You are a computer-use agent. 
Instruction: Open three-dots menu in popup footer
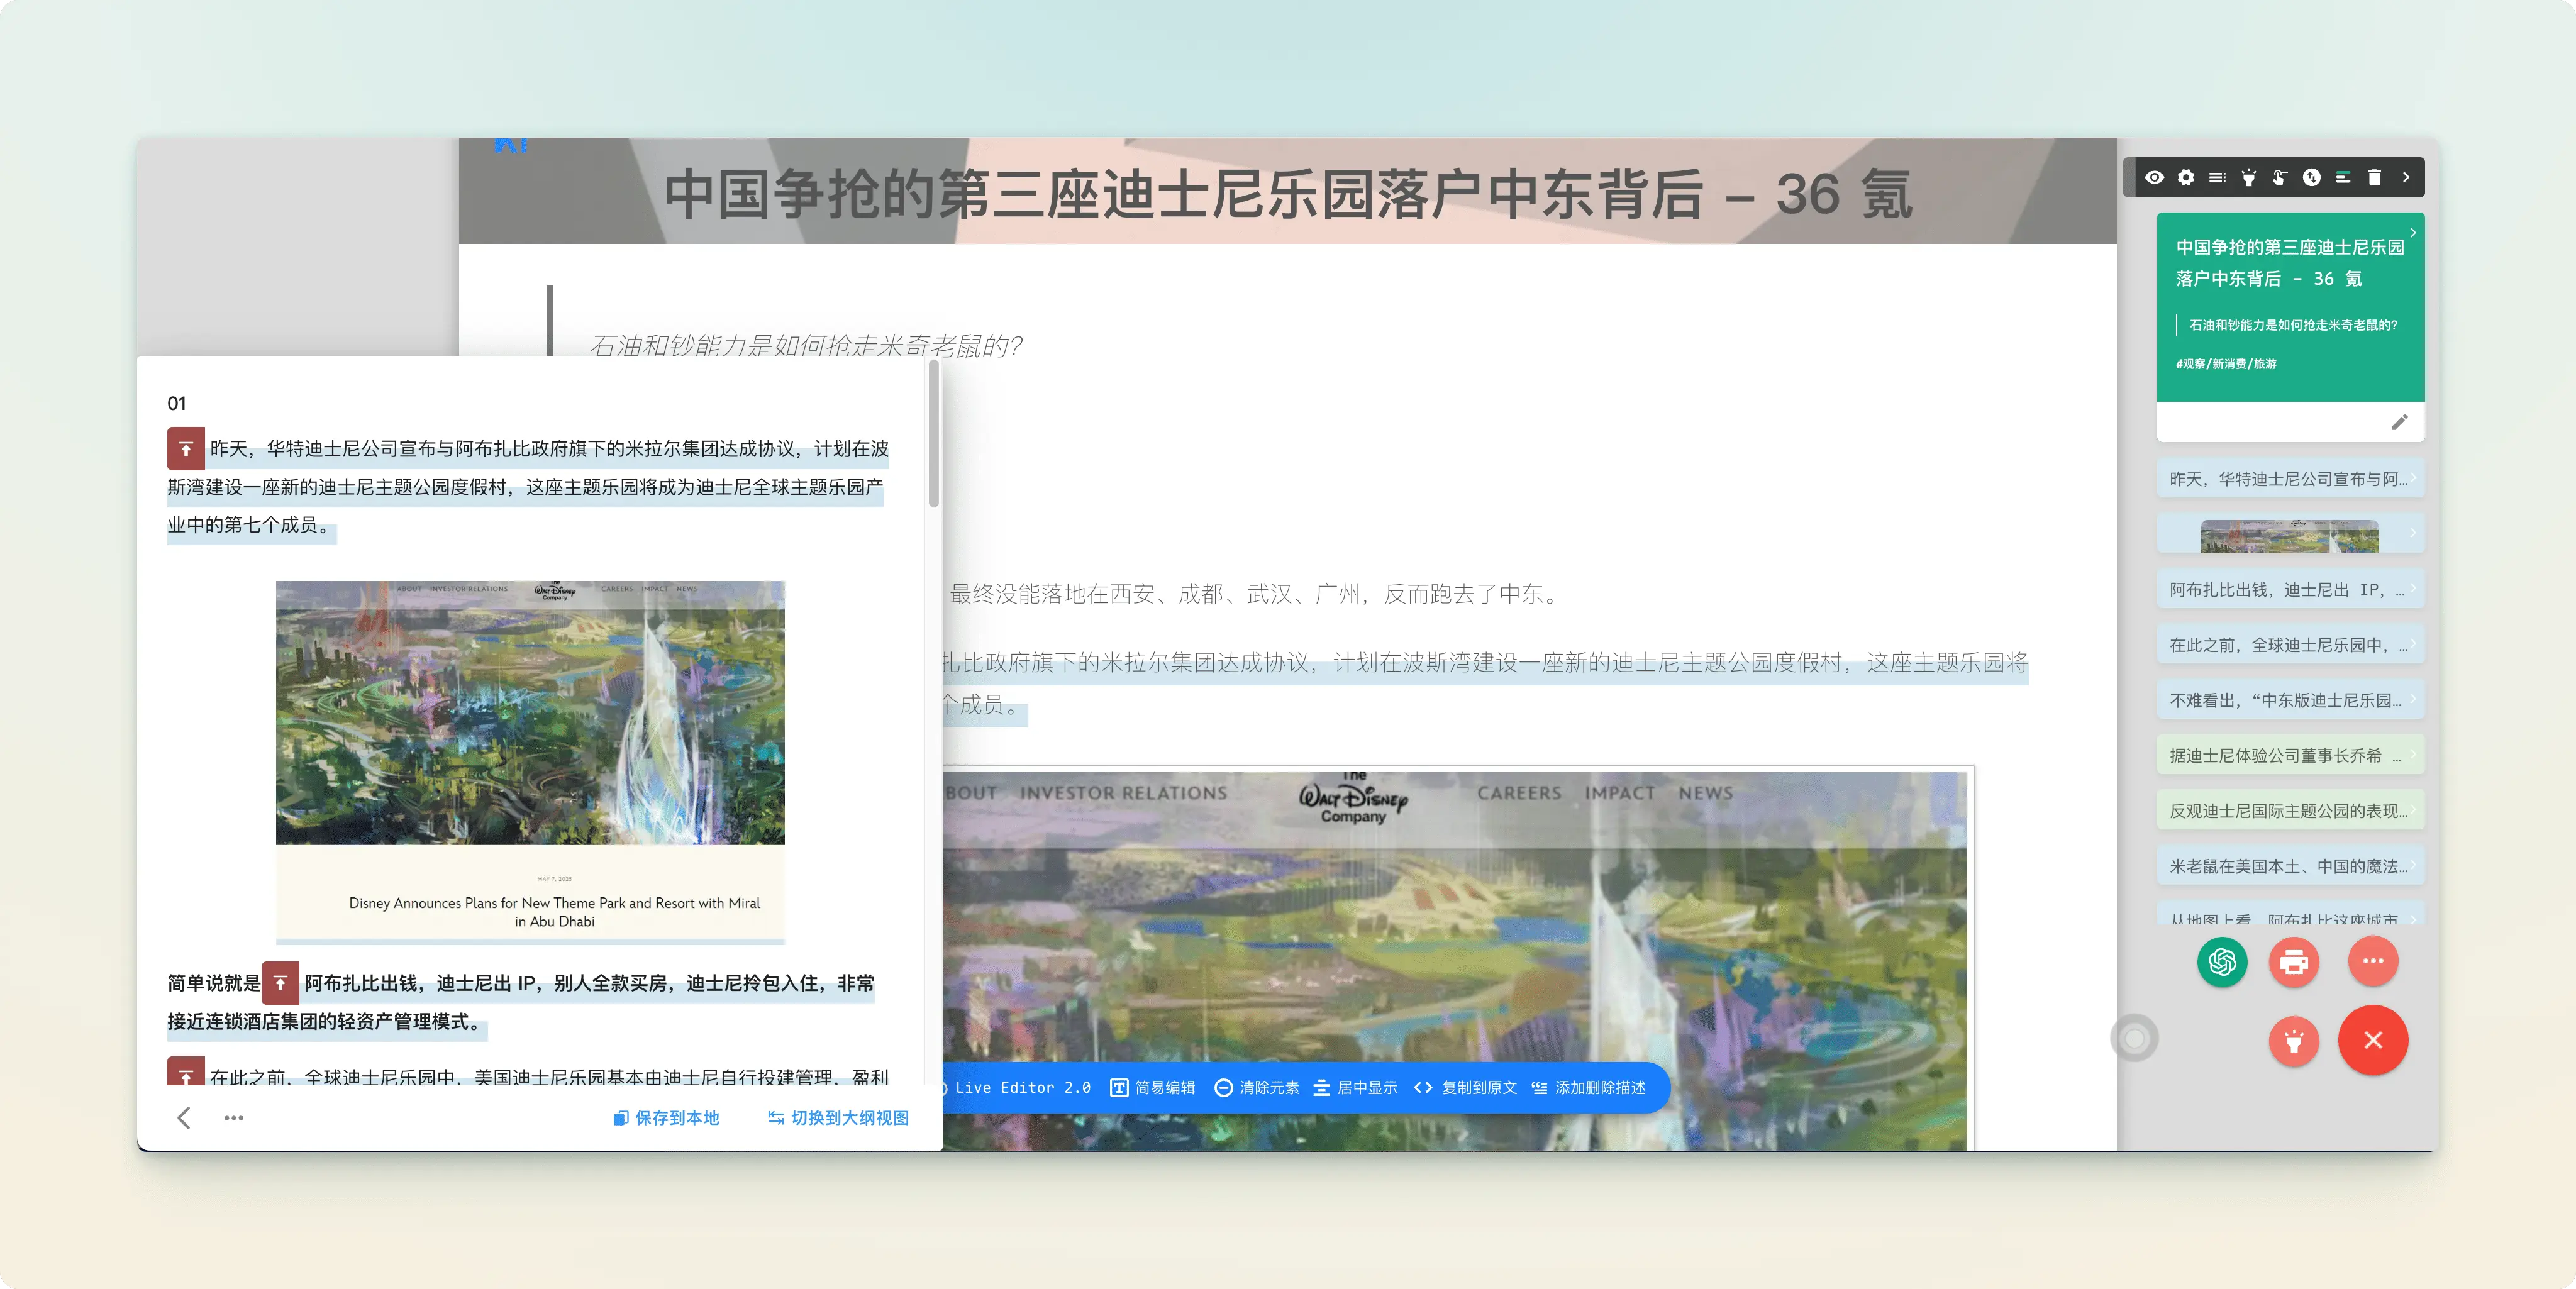pyautogui.click(x=234, y=1118)
